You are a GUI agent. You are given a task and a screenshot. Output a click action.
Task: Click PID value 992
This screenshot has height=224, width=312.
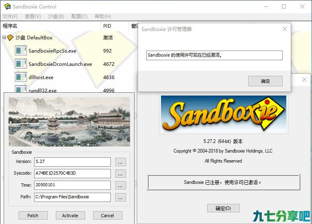(x=107, y=51)
